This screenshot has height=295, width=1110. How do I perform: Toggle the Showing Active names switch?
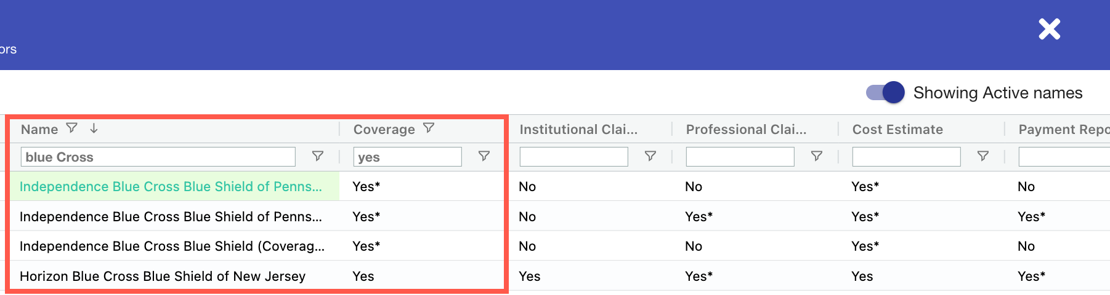pos(885,93)
